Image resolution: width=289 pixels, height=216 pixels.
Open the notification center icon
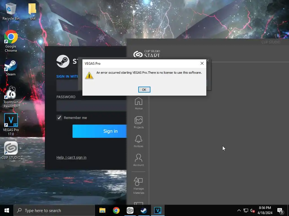point(280,210)
